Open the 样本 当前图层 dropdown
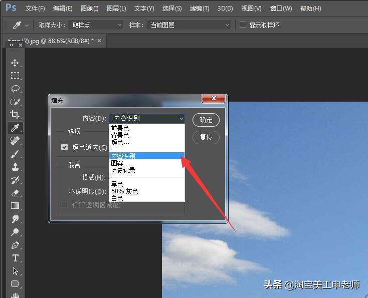Screen dimensions: 368x298 pos(189,25)
